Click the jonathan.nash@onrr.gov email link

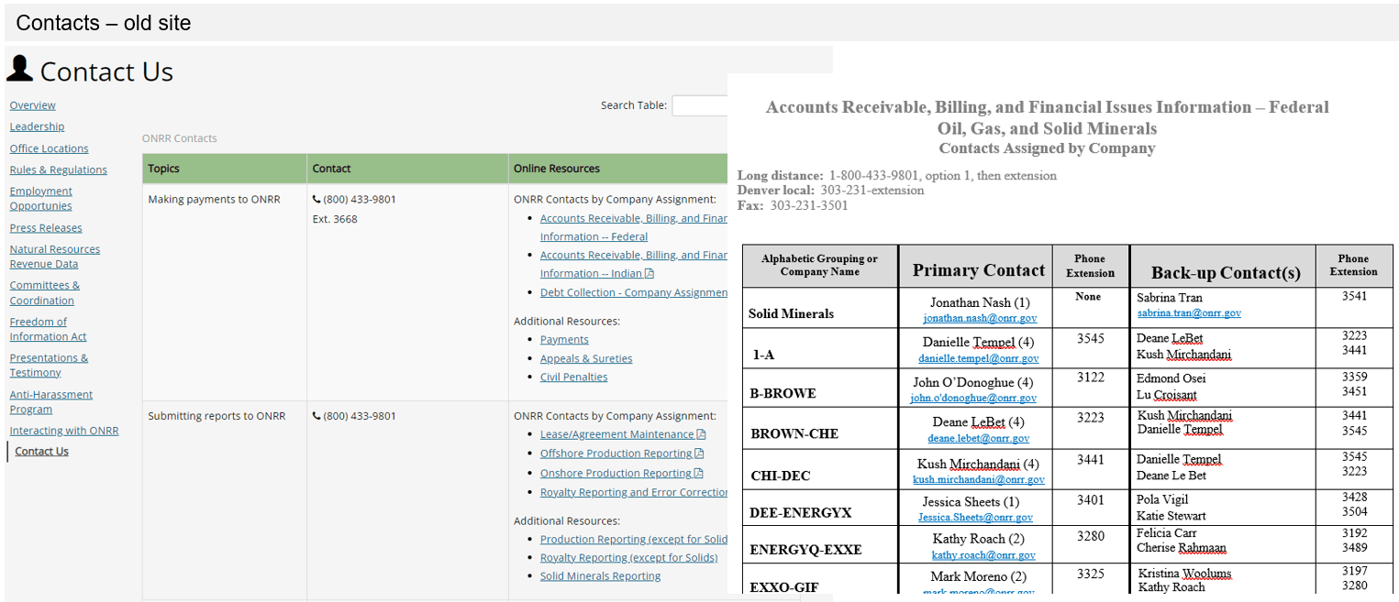[x=980, y=318]
